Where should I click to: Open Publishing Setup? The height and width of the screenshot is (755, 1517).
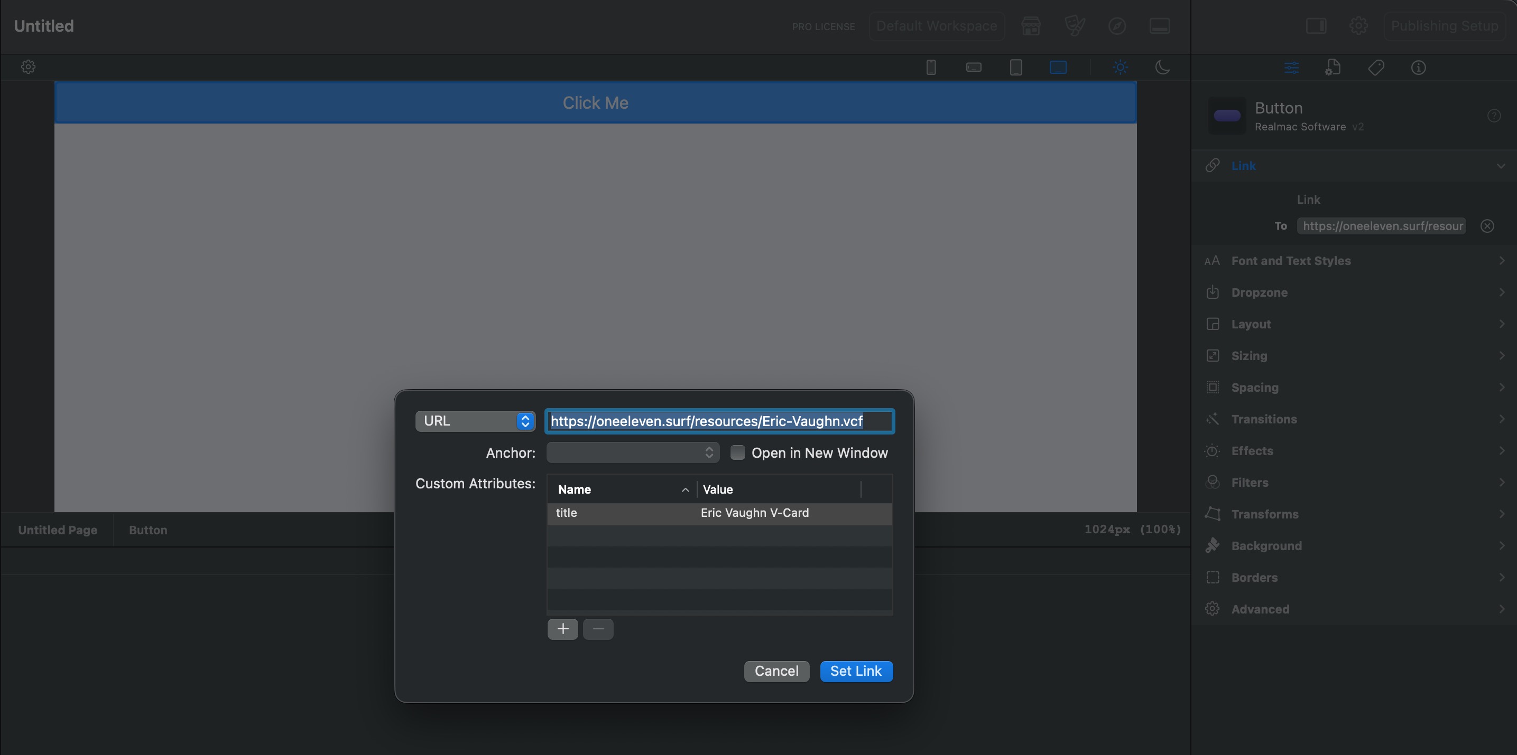pyautogui.click(x=1445, y=26)
